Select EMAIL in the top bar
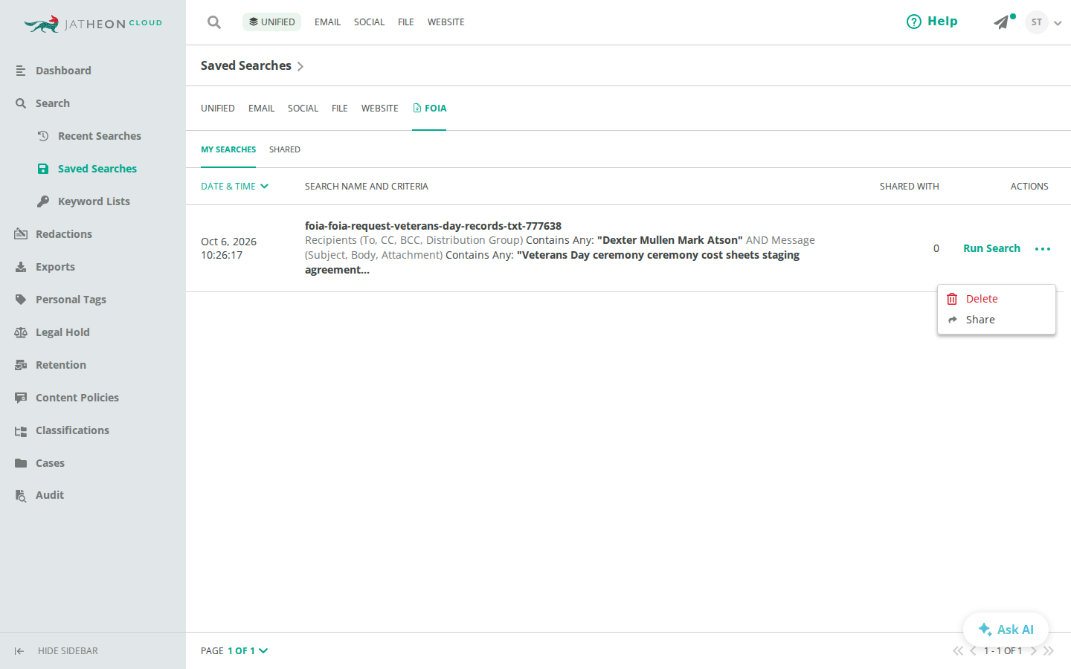Image resolution: width=1071 pixels, height=669 pixels. 327,22
